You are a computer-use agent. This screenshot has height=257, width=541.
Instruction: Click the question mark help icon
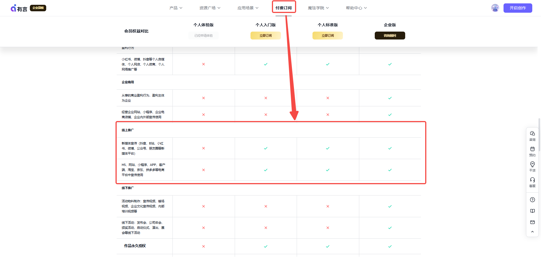(532, 200)
